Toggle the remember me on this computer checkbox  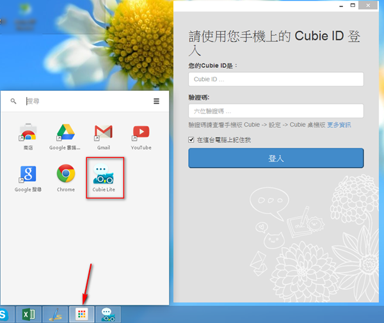pyautogui.click(x=191, y=139)
